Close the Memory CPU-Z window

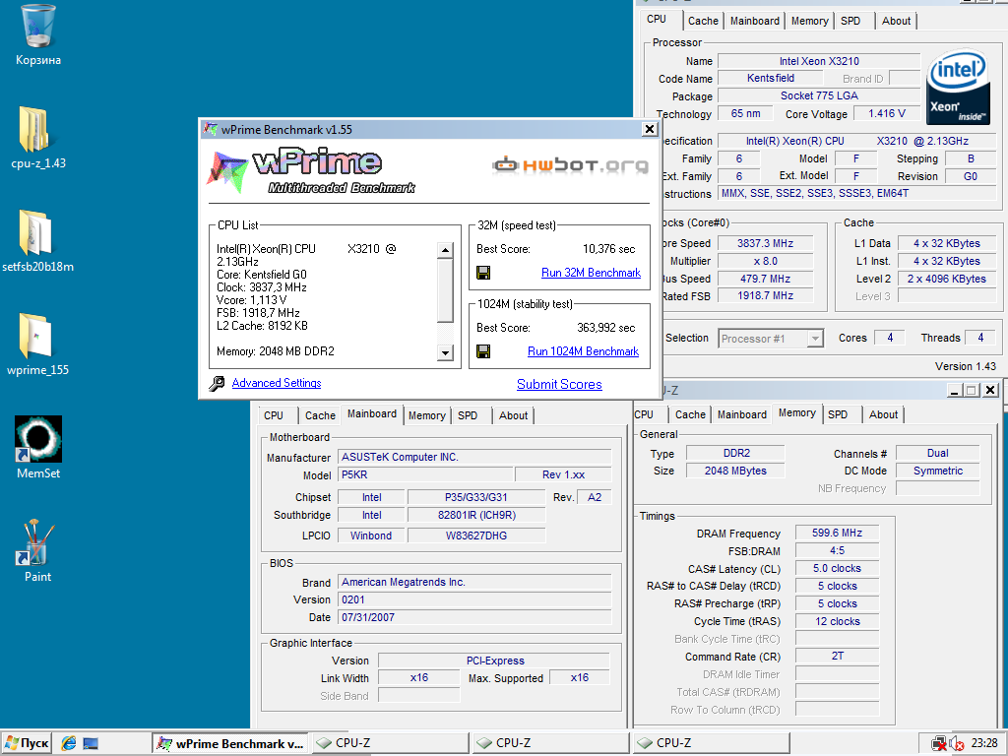(990, 390)
